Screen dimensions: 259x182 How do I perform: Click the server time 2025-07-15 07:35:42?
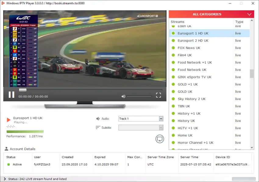[x=196, y=164]
